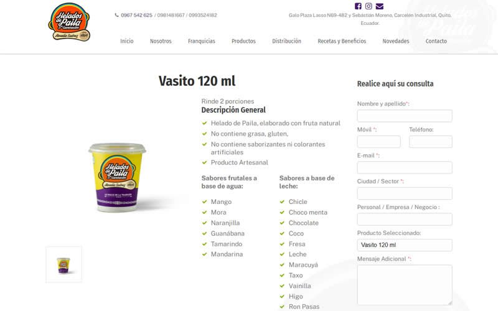Click the resize handle of Mensaje Adicional box
The width and height of the screenshot is (498, 311).
coord(450,303)
